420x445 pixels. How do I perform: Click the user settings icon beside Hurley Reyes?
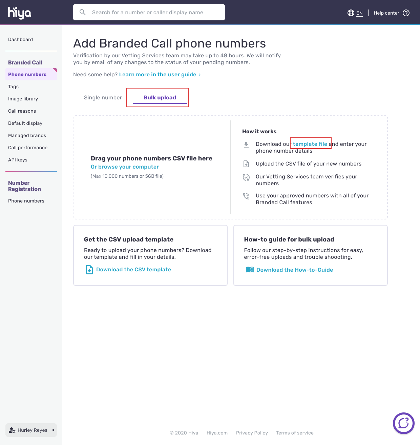coord(12,430)
